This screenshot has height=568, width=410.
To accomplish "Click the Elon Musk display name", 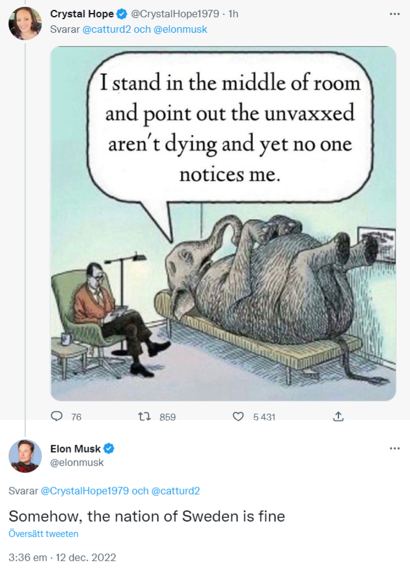I will point(75,449).
